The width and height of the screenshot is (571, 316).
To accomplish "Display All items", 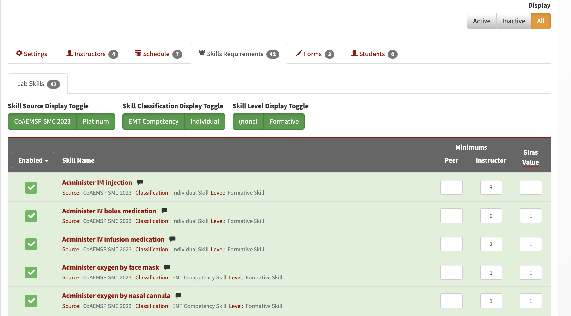I will (541, 21).
